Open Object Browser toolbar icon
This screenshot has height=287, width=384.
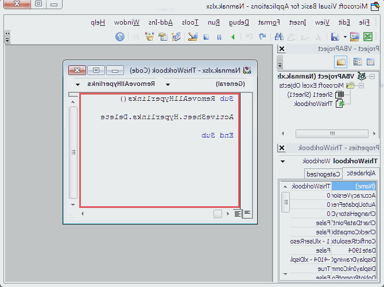150,37
